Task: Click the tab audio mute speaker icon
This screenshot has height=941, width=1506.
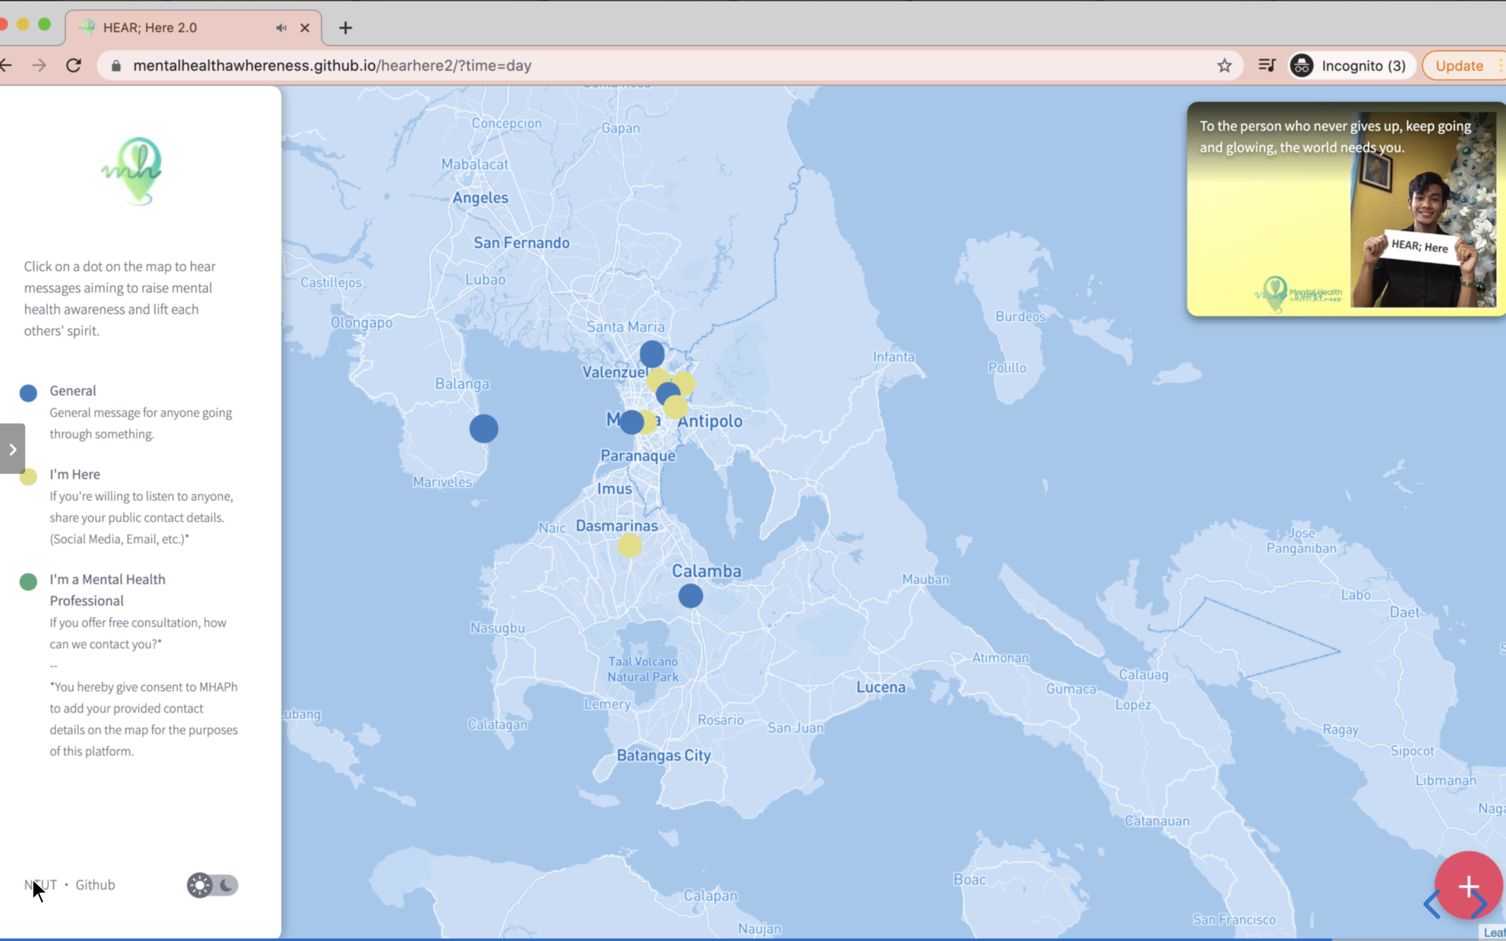Action: [280, 28]
